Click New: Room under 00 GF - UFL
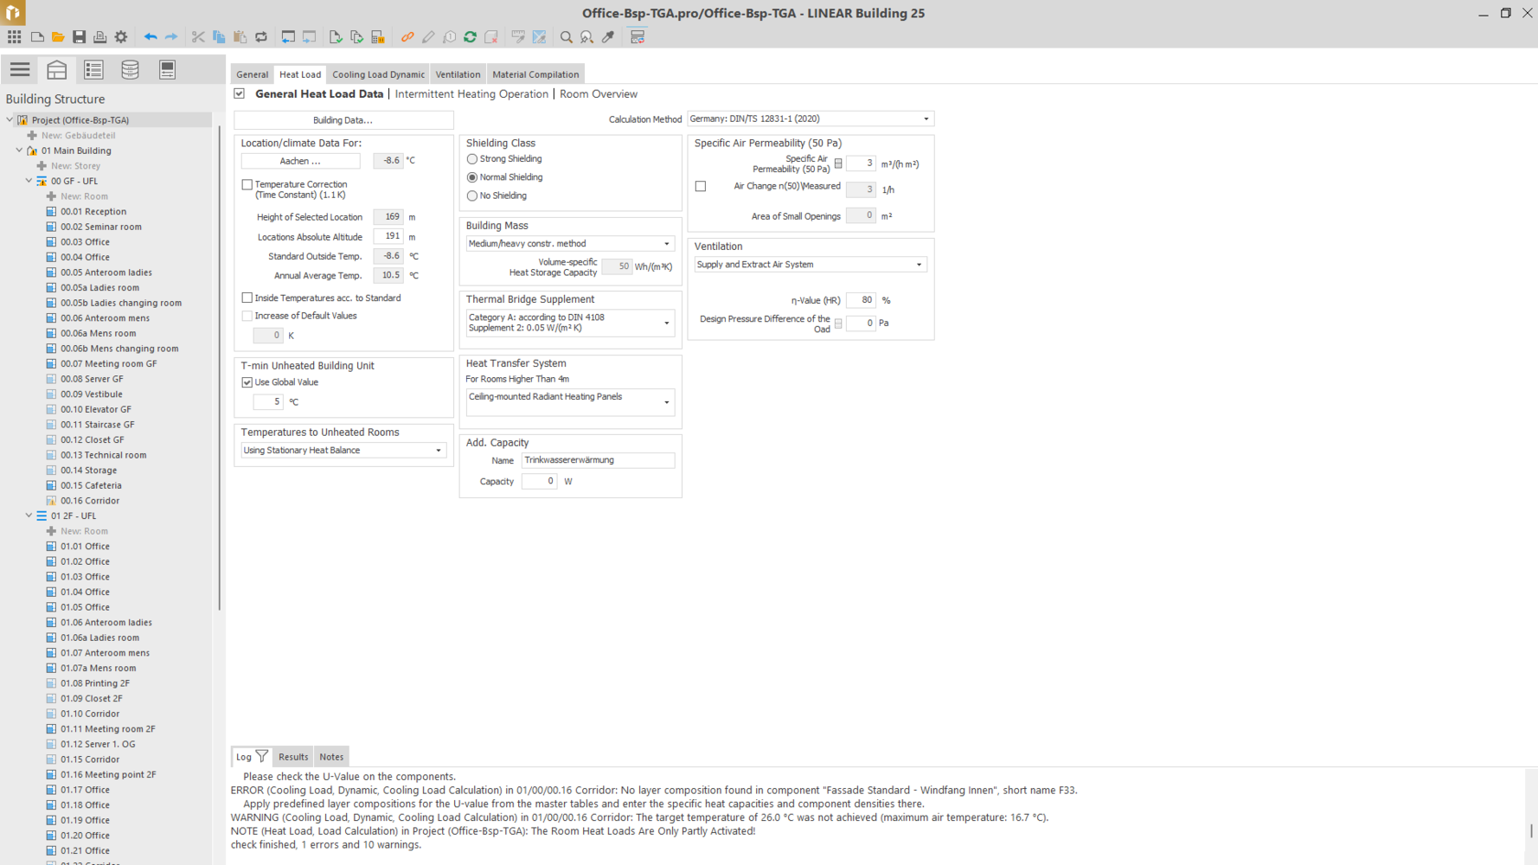The width and height of the screenshot is (1538, 865). click(x=84, y=196)
